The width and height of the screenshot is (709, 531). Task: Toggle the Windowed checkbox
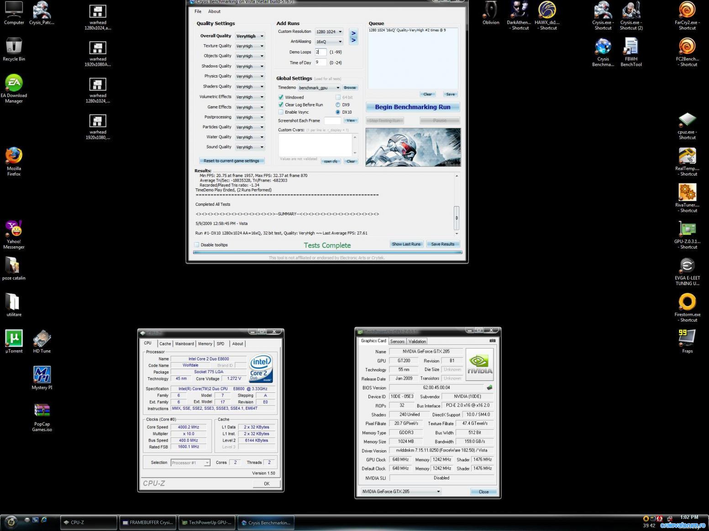tap(281, 97)
